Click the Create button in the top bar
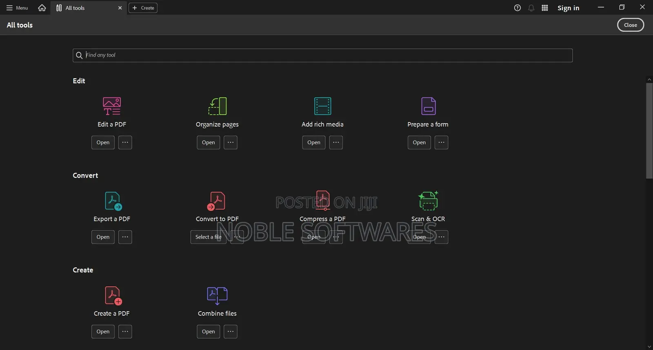Image resolution: width=653 pixels, height=350 pixels. coord(143,8)
